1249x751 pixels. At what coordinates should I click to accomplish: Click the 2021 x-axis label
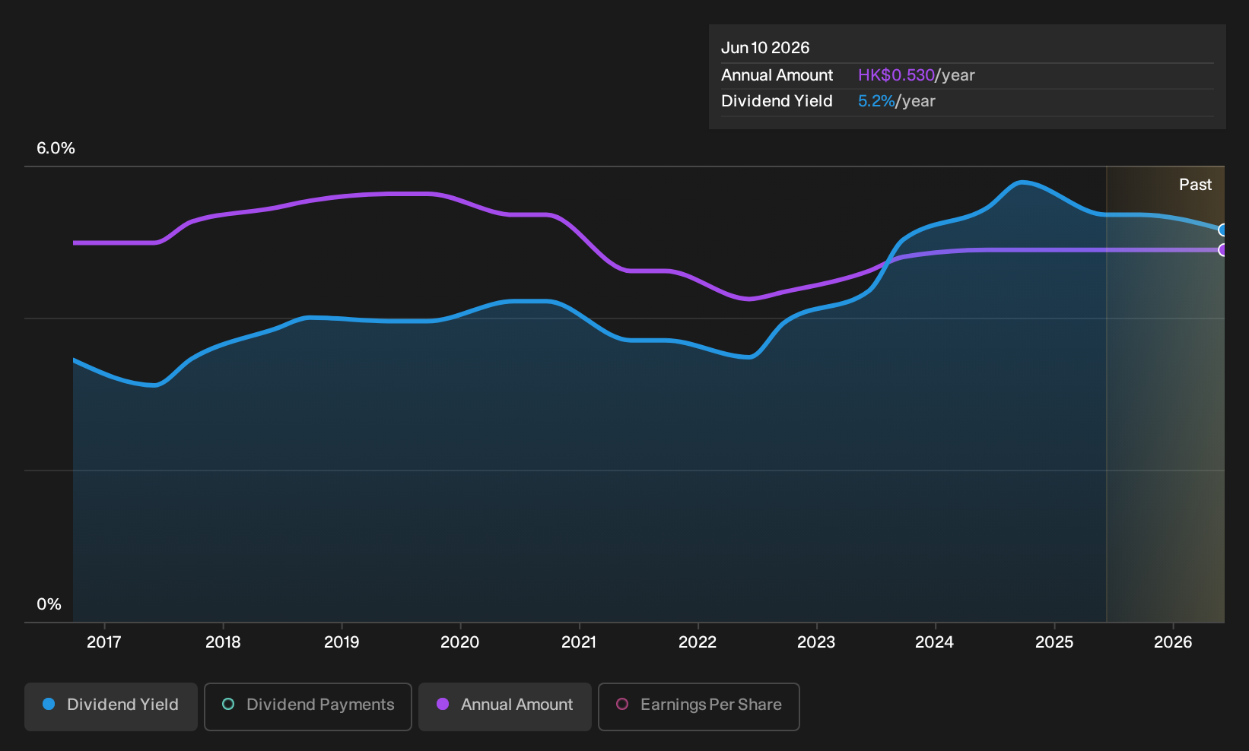point(579,642)
